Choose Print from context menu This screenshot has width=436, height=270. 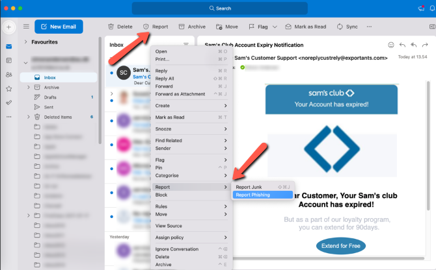pos(191,59)
